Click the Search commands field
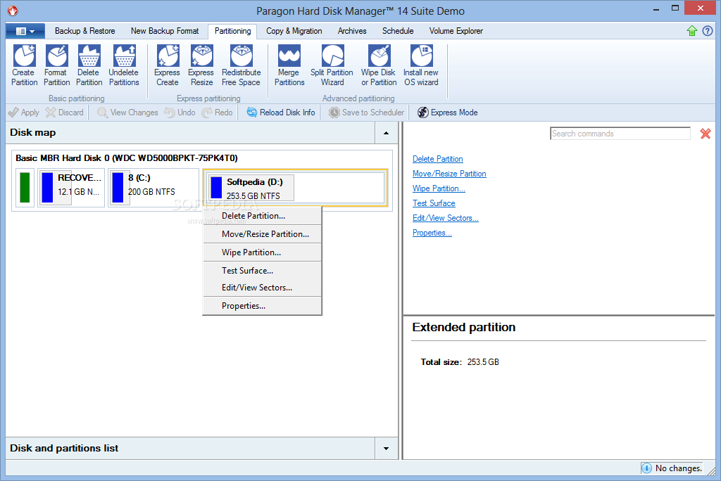The image size is (721, 481). (620, 134)
